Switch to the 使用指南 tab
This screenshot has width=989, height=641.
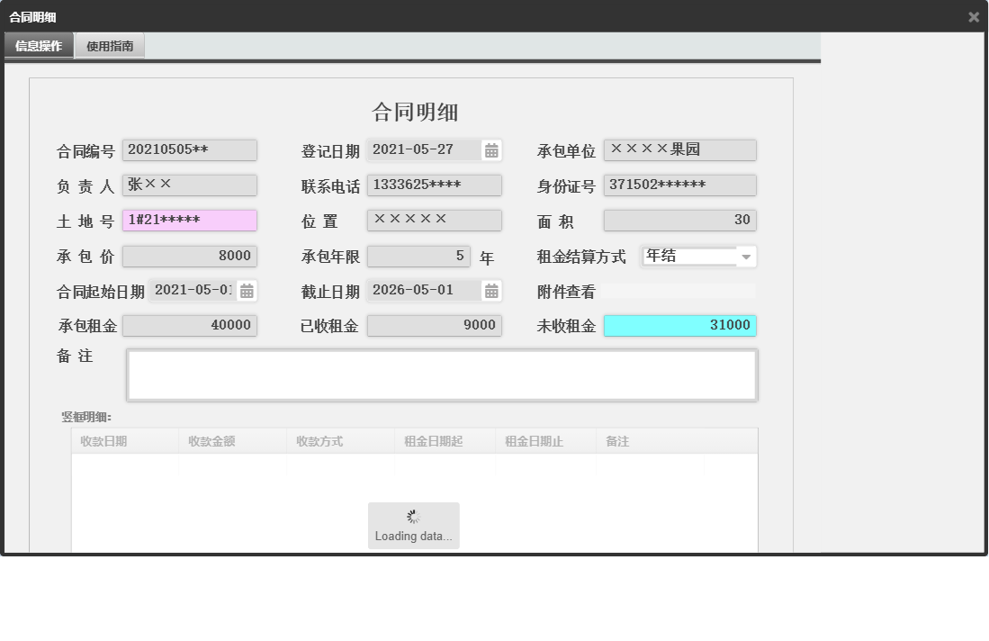click(109, 44)
